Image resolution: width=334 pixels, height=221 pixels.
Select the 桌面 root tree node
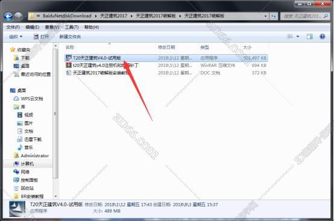point(22,90)
